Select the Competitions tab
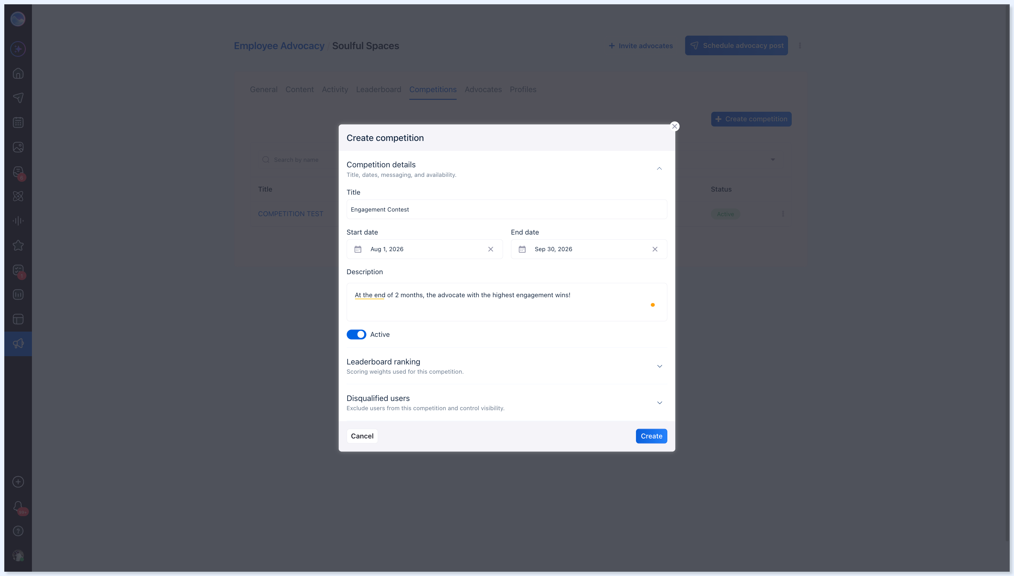 [x=433, y=89]
